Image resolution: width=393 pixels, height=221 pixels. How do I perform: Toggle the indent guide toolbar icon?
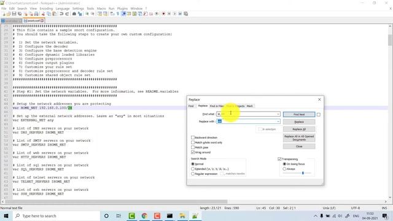click(123, 14)
